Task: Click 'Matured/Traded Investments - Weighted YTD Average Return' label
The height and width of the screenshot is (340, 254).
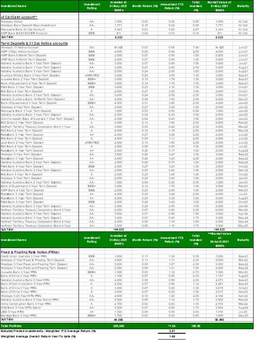Action: pos(48,331)
